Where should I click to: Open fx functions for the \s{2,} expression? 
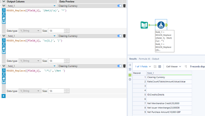click(x=4, y=40)
